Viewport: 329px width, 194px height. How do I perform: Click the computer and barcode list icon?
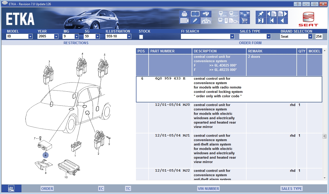pos(223,21)
